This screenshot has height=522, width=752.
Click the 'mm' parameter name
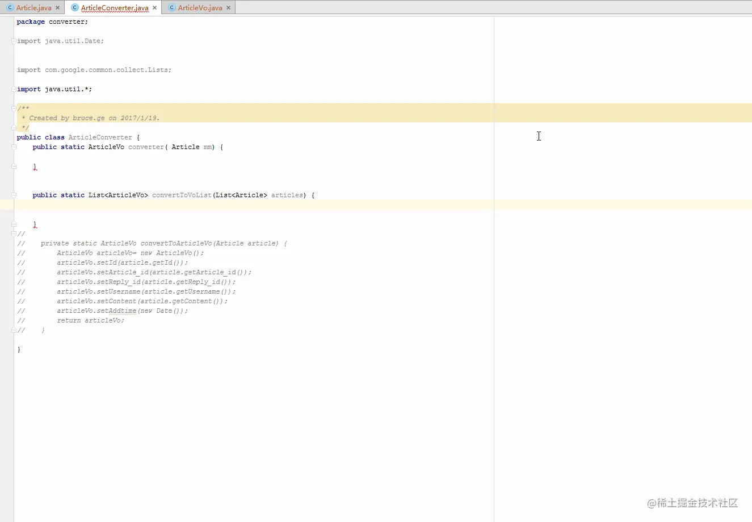[x=208, y=147]
